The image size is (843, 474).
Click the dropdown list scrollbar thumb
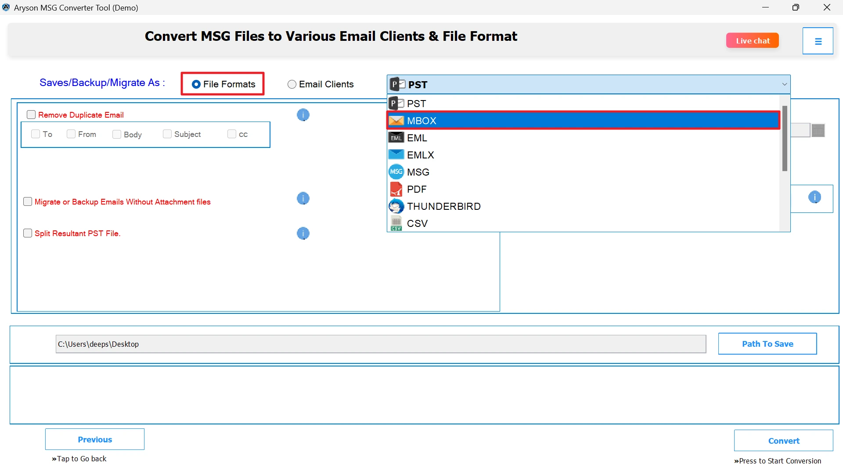pyautogui.click(x=785, y=138)
